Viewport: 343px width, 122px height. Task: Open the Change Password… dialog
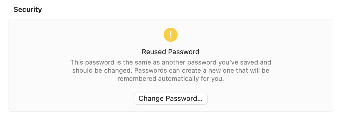(x=171, y=99)
